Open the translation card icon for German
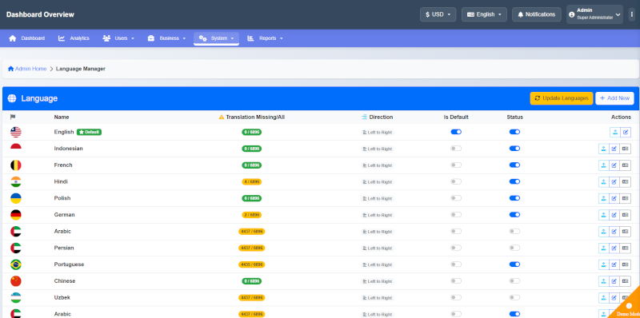Screen dimensions: 640x318 626,215
